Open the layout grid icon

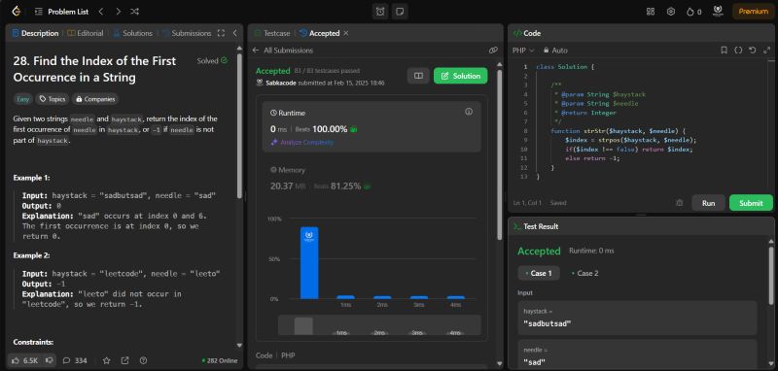point(651,12)
